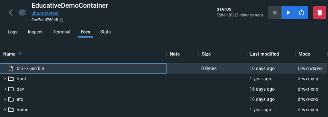Delete the container with the red trash button
Image resolution: width=328 pixels, height=117 pixels.
319,13
